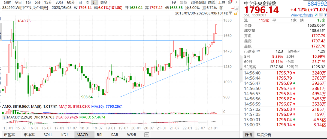Expand the toolbar overflow right arrow
The height and width of the screenshot is (139, 327).
pyautogui.click(x=236, y=2)
